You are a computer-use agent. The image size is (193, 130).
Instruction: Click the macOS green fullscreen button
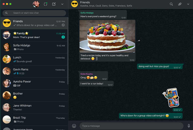[10, 4]
